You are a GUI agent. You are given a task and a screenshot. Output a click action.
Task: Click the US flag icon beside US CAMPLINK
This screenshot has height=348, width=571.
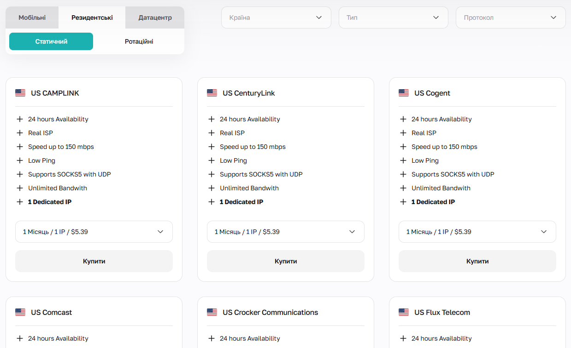click(x=20, y=93)
